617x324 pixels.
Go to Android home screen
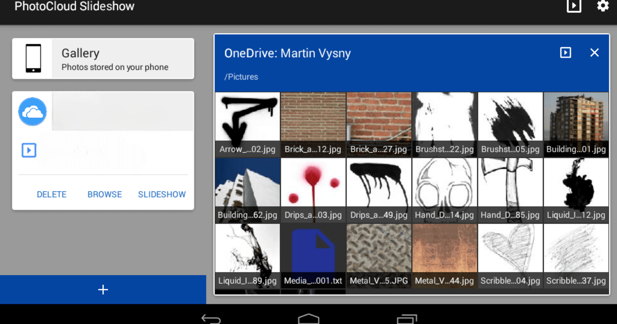(x=308, y=319)
